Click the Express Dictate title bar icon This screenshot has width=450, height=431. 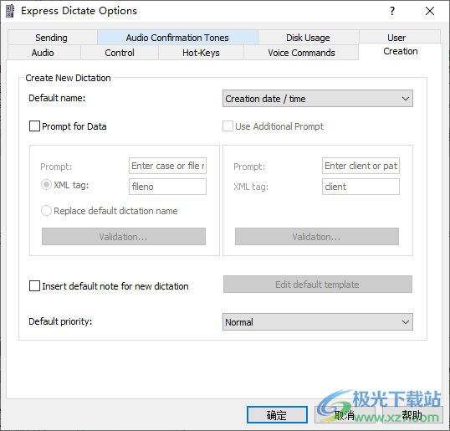[x=10, y=11]
